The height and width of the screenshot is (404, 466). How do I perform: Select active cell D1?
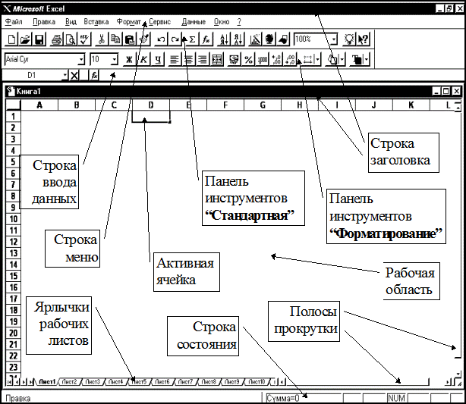click(x=151, y=116)
